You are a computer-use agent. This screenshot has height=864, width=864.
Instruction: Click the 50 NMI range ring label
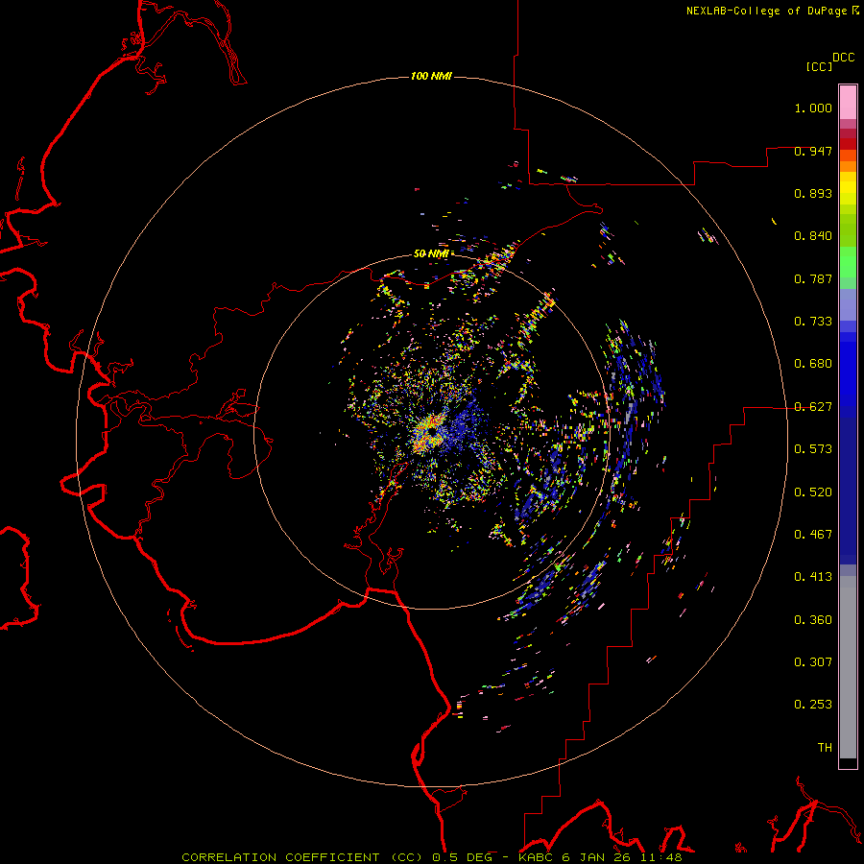(431, 254)
